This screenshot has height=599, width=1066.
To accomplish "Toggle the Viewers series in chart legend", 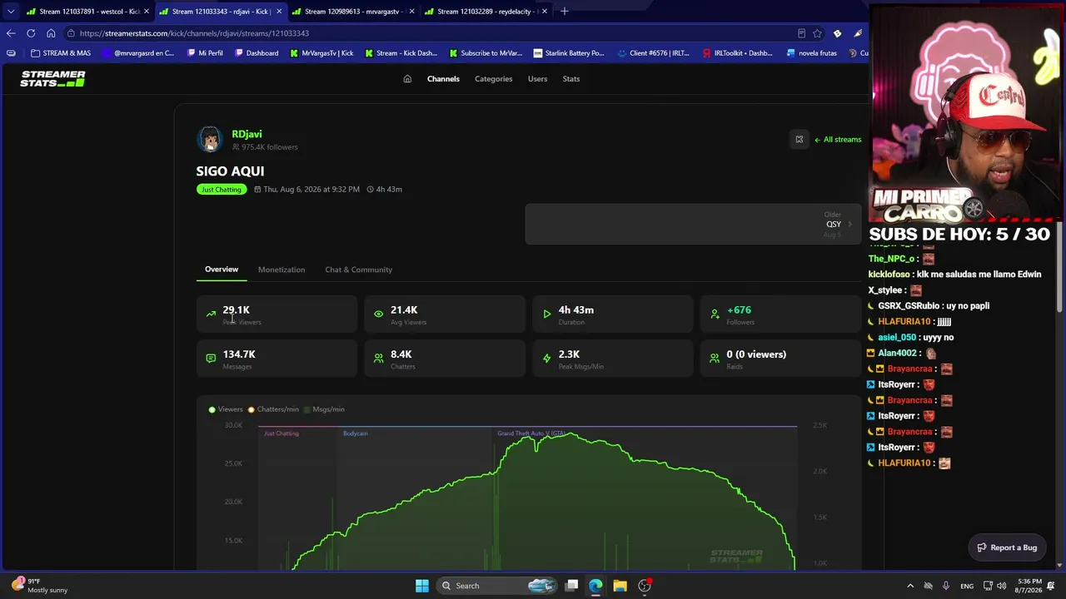I will (226, 409).
